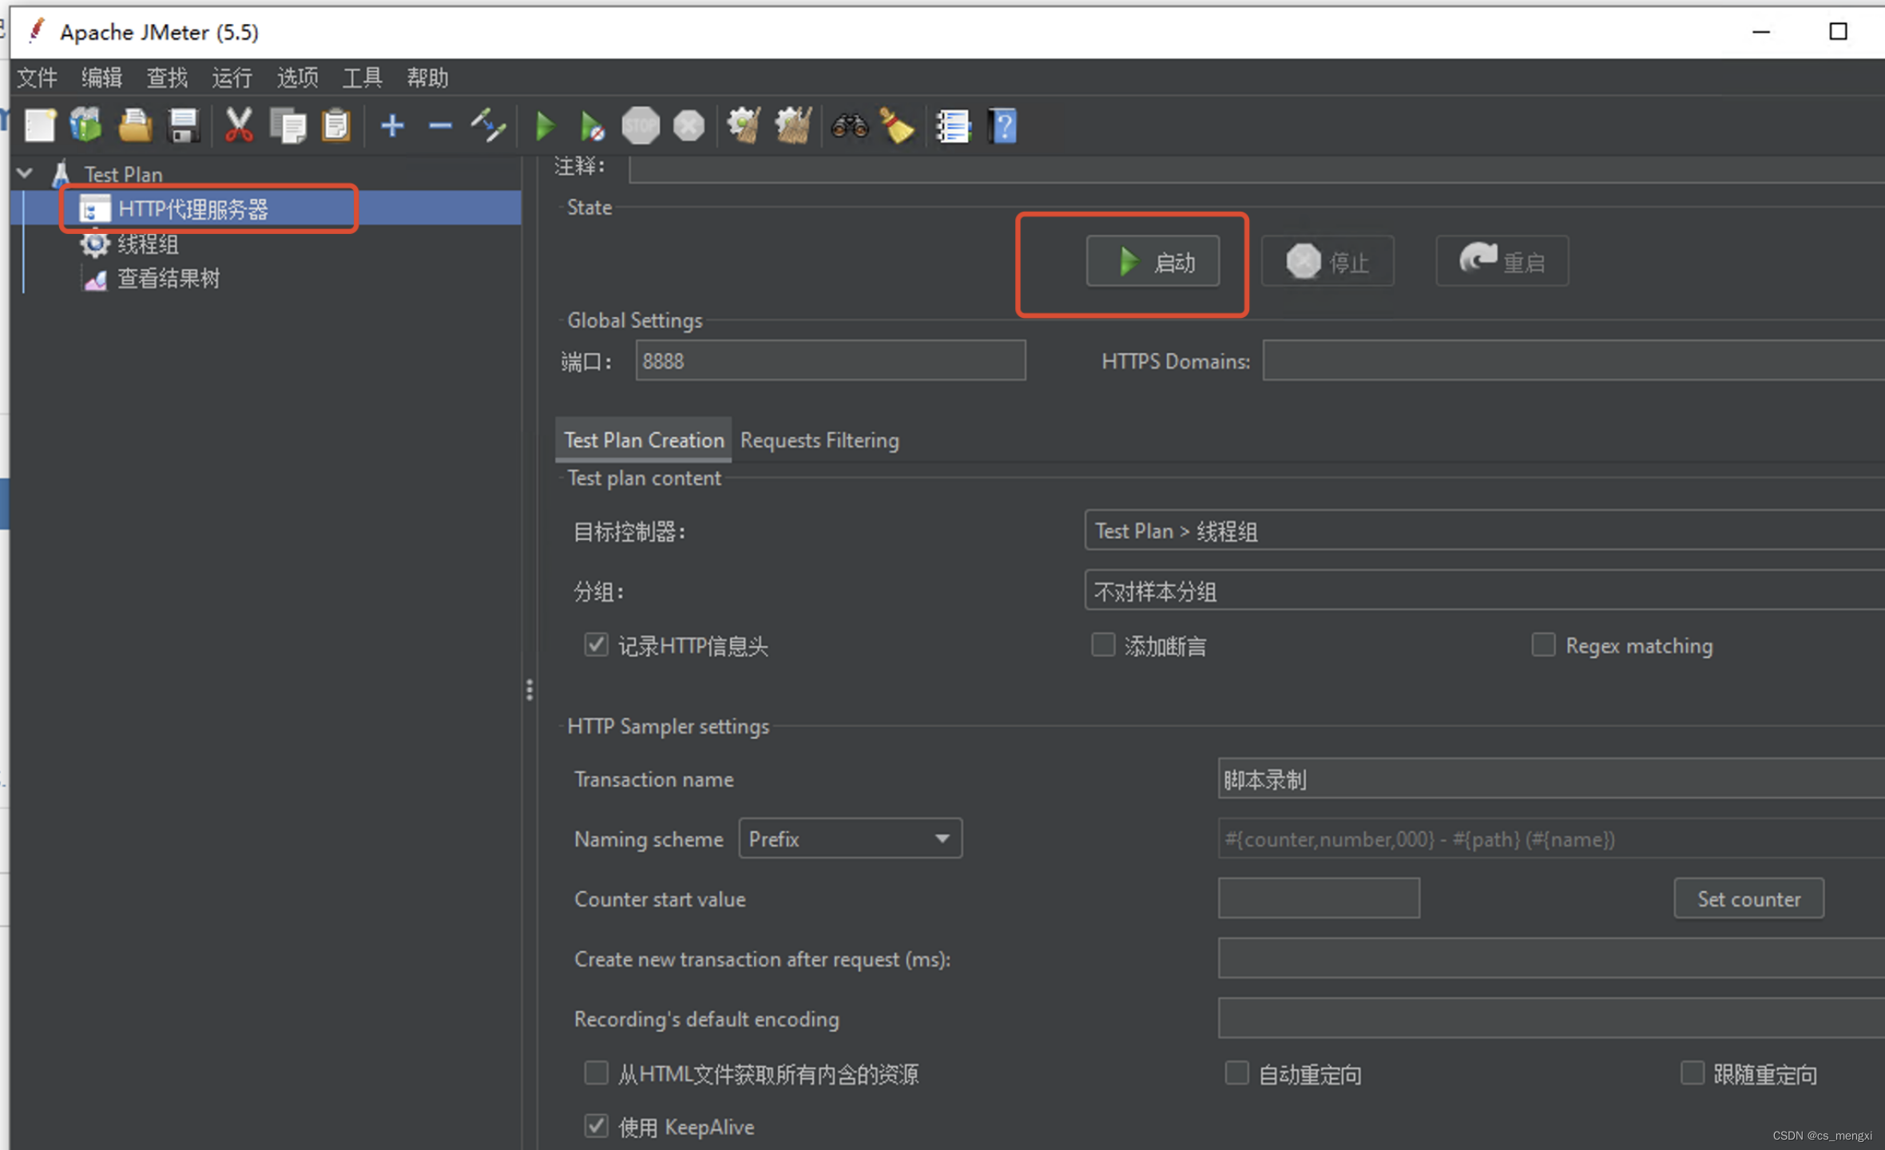The image size is (1885, 1150).
Task: Uncheck the 记录HTTP信息头 checkbox
Action: click(x=596, y=644)
